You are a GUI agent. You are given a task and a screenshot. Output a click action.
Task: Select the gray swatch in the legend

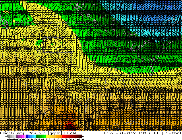pos(11,136)
